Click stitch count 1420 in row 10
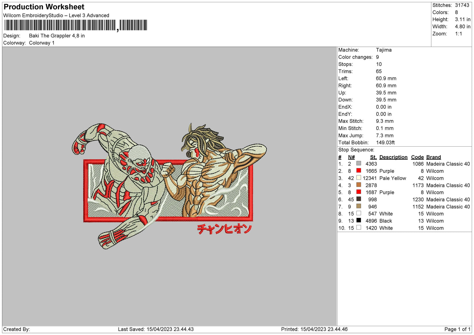Screen dimensions: 474x335 point(371,228)
